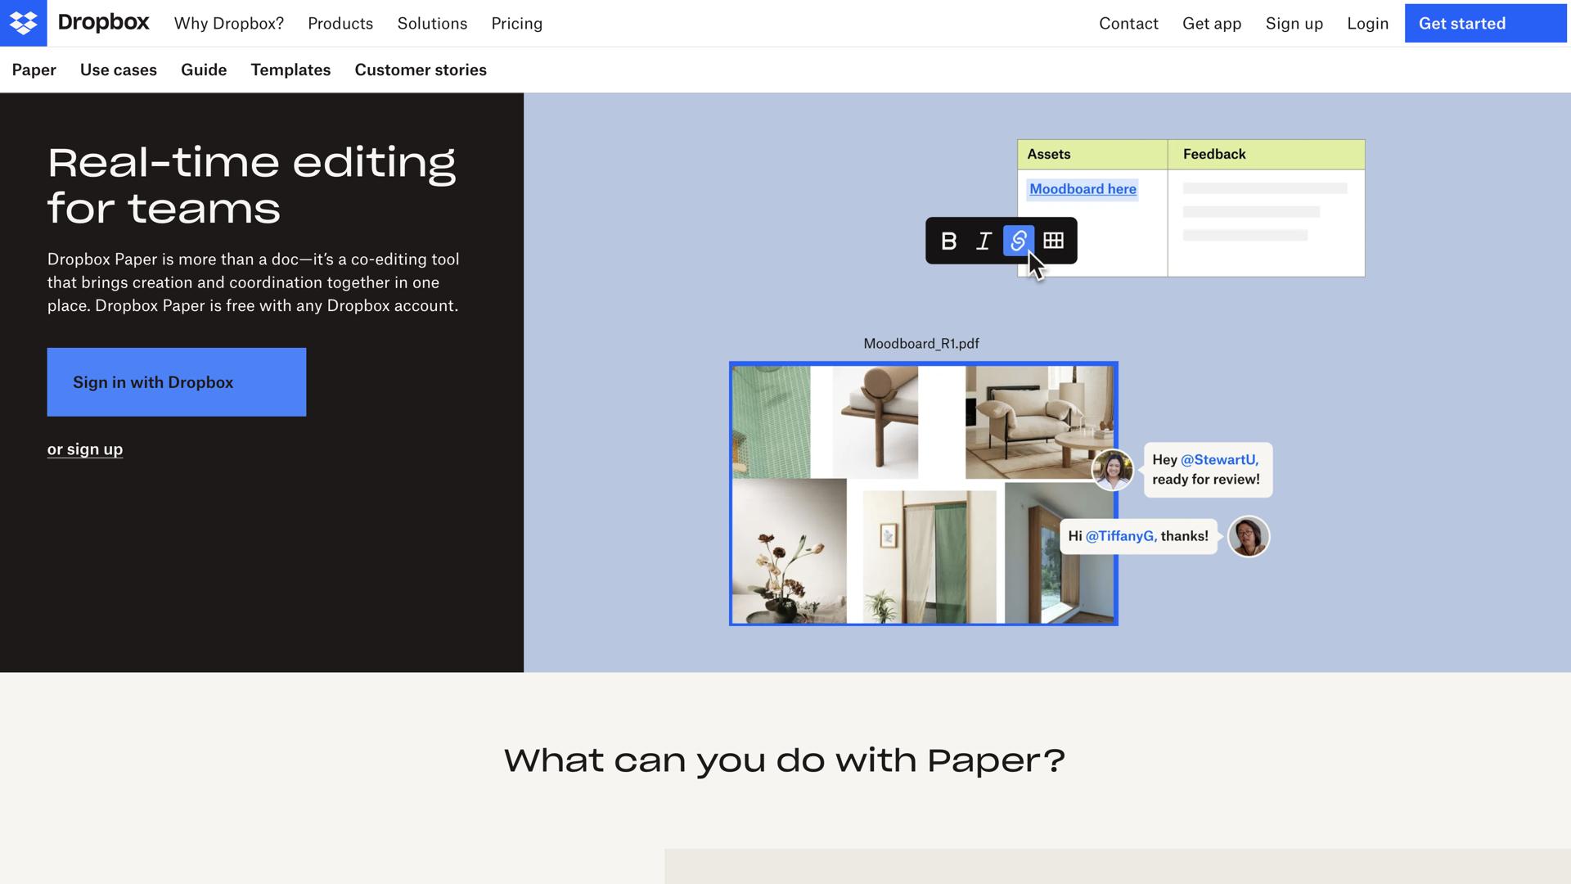Open the Pricing page
The height and width of the screenshot is (884, 1571).
click(516, 23)
